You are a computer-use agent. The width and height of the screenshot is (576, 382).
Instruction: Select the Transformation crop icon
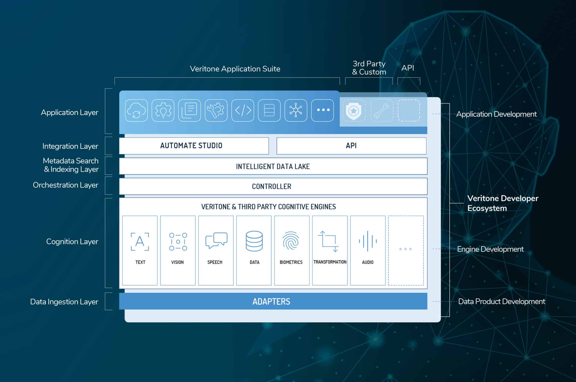coord(328,241)
